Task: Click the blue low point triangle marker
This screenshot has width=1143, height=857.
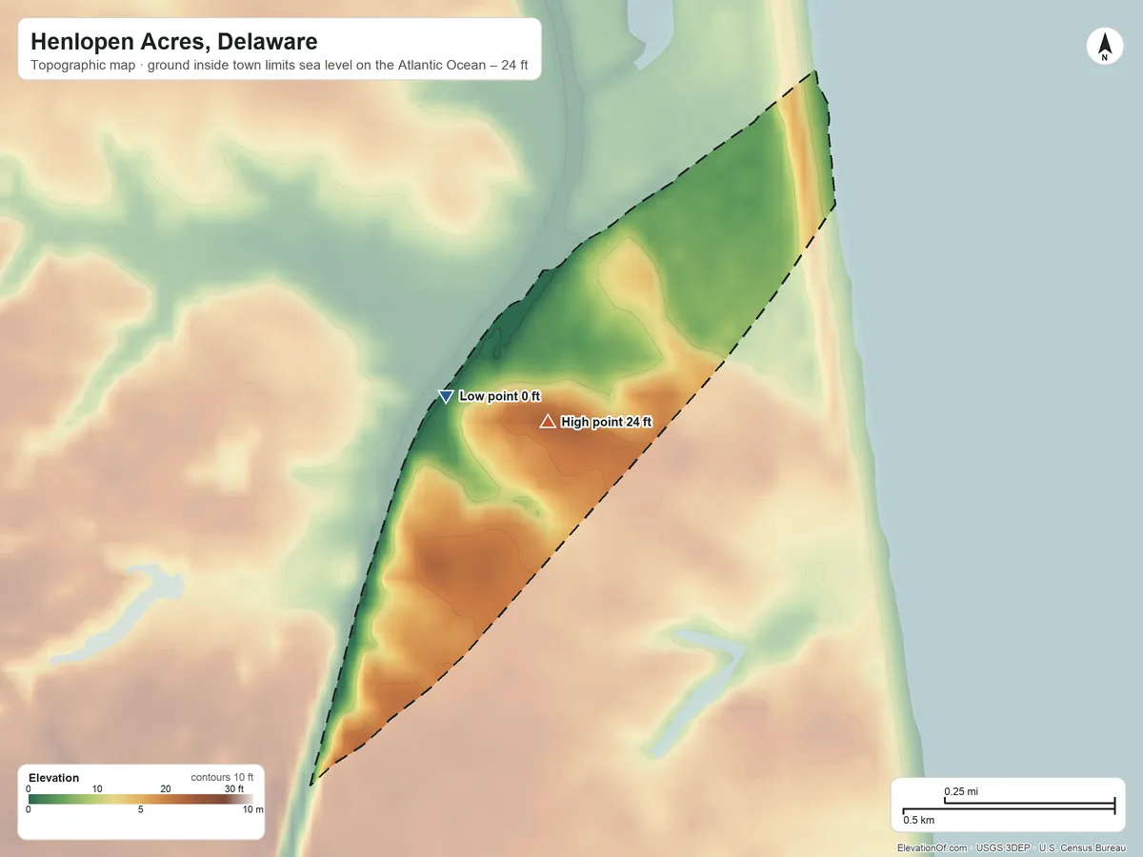Action: (x=445, y=397)
